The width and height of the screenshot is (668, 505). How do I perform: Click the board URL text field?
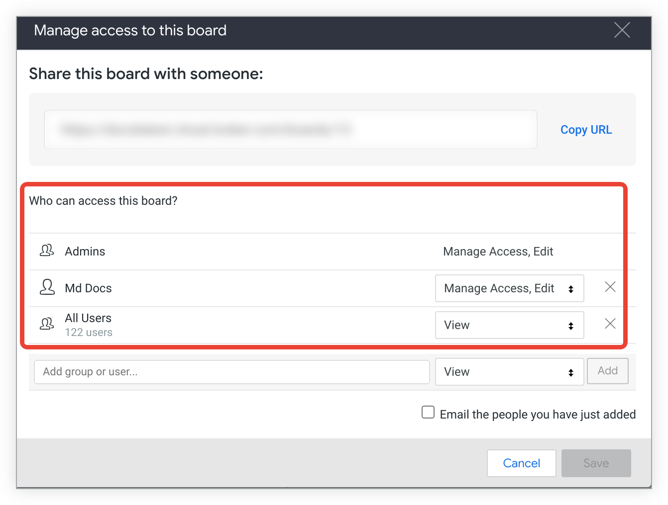(290, 130)
